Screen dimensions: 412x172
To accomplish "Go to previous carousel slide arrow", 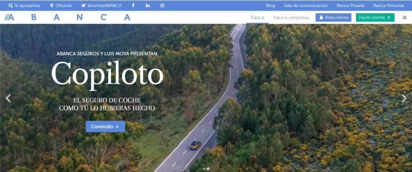I will point(8,98).
